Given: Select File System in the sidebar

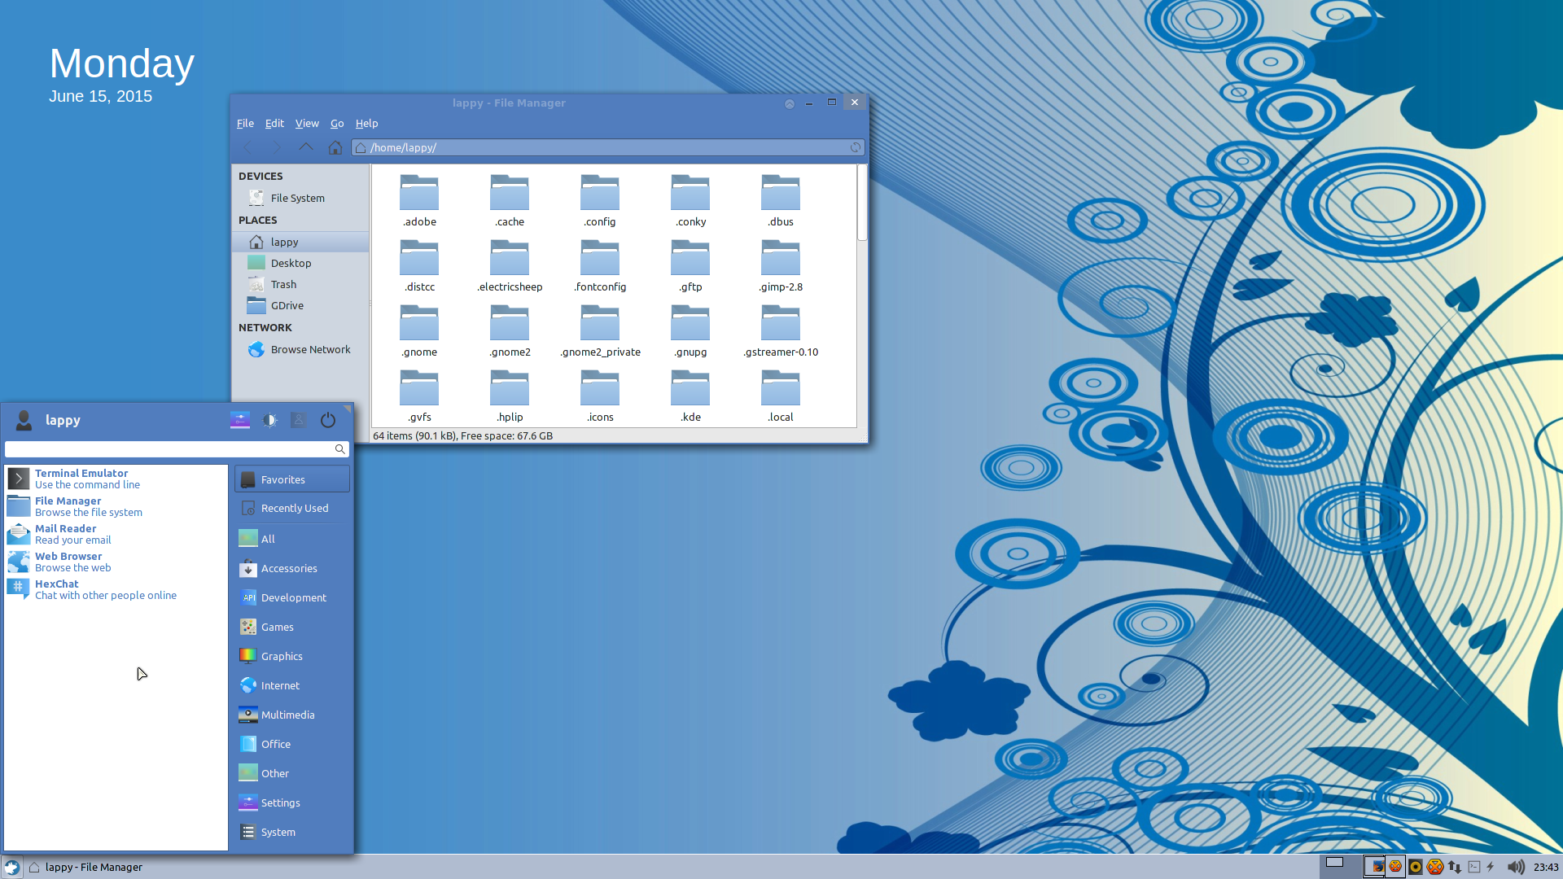Looking at the screenshot, I should [300, 198].
